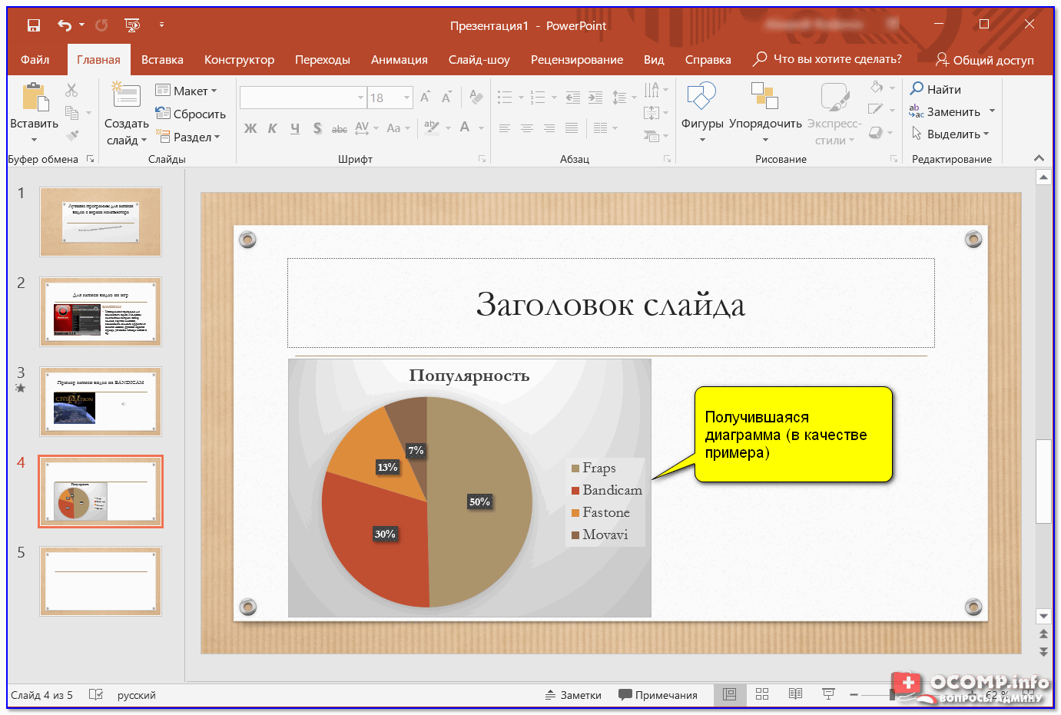This screenshot has width=1061, height=715.
Task: Click the Что вы хотите сделать search box
Action: pos(827,59)
